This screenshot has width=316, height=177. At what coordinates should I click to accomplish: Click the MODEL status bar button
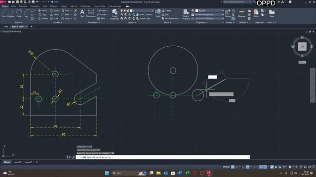[x=226, y=167]
